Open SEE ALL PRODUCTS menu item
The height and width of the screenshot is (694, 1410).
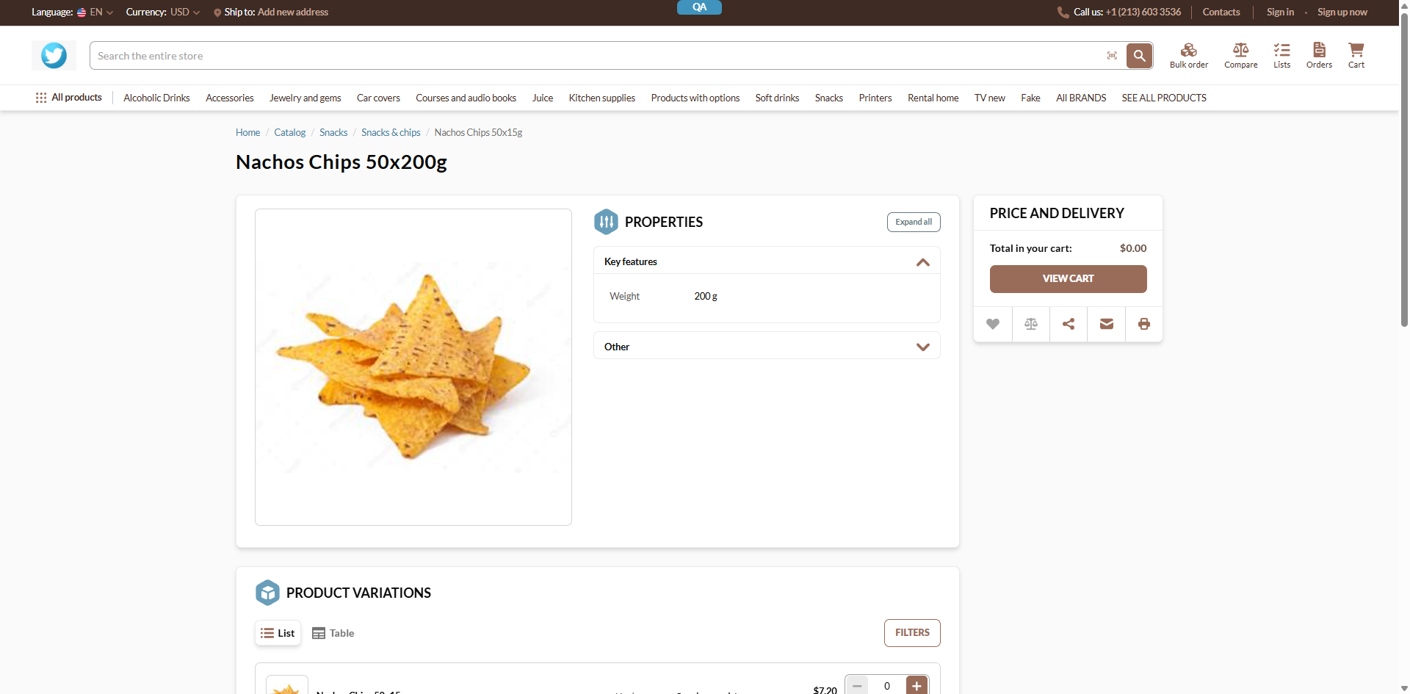tap(1164, 98)
